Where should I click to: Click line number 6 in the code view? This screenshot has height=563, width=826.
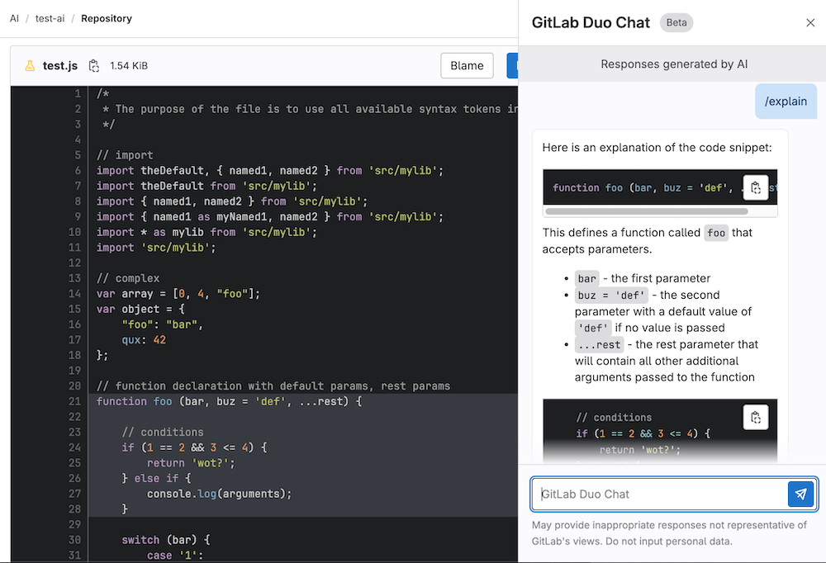point(76,170)
